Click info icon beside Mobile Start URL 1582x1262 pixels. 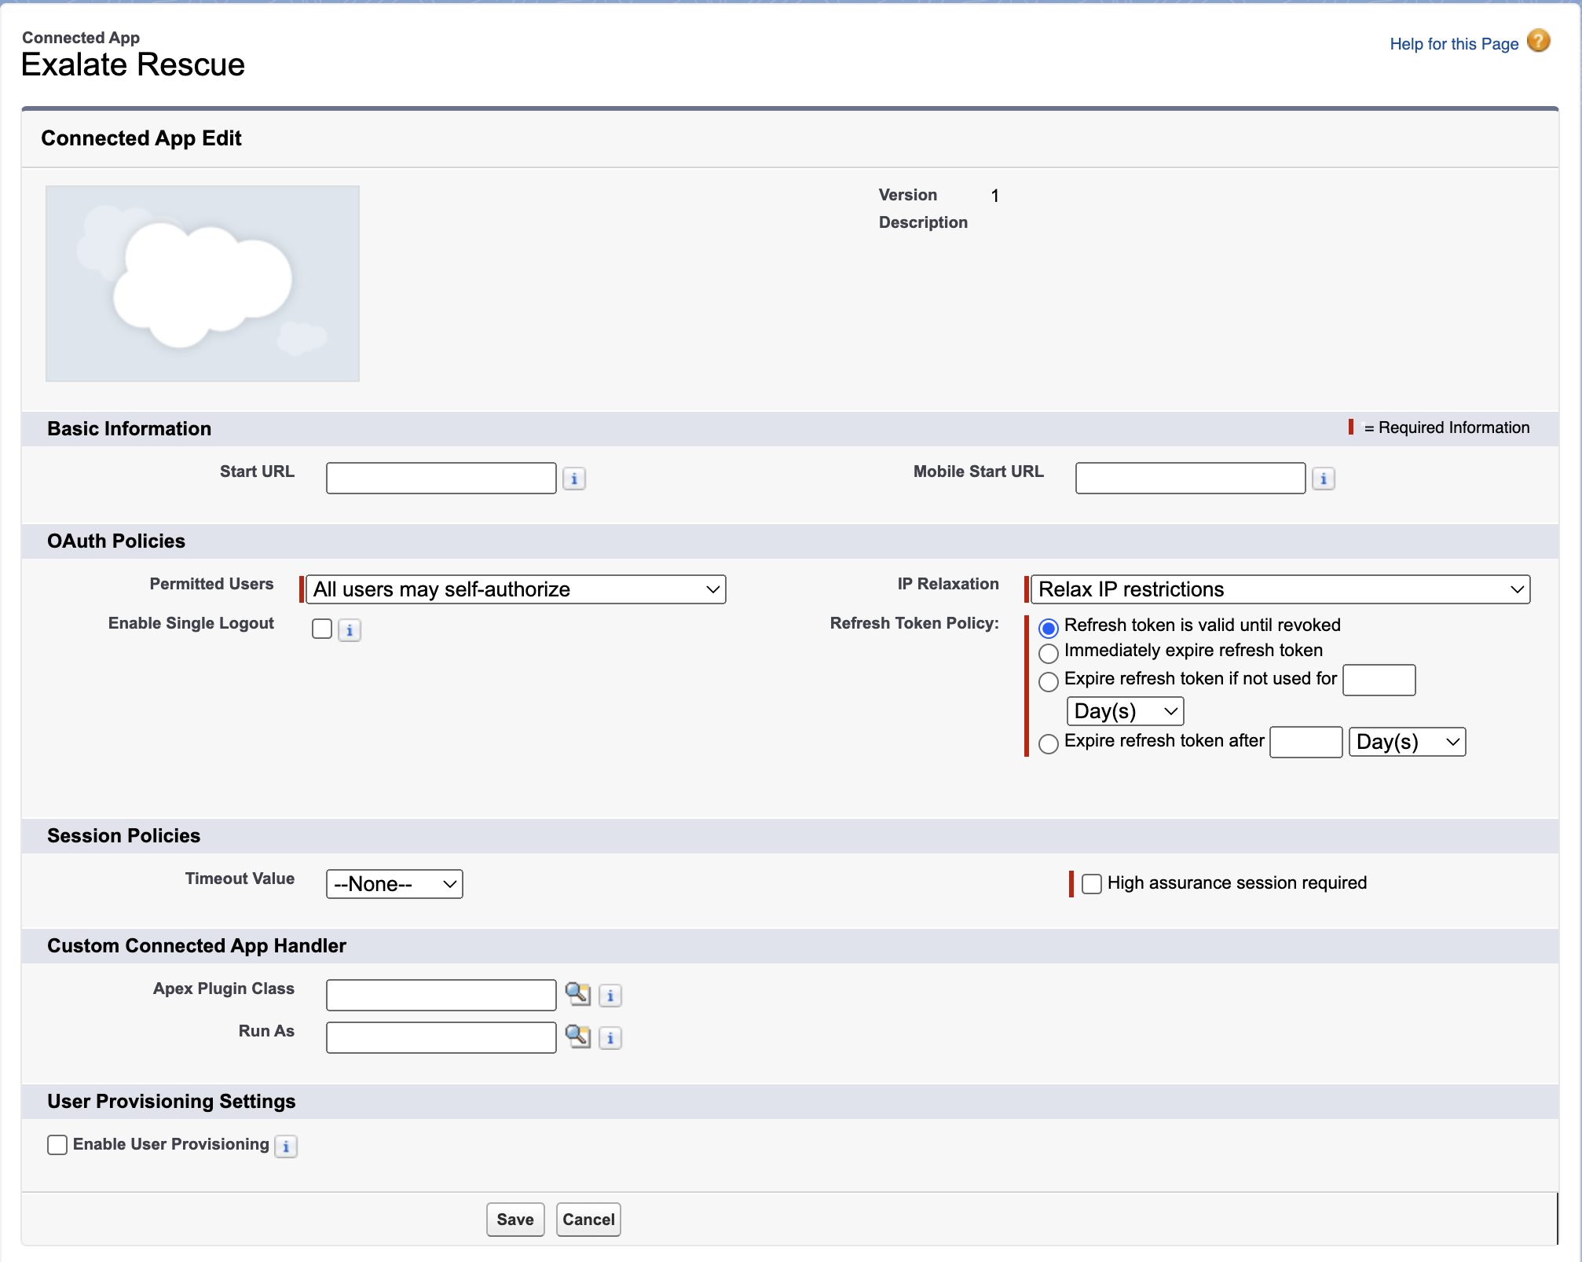click(x=1324, y=479)
